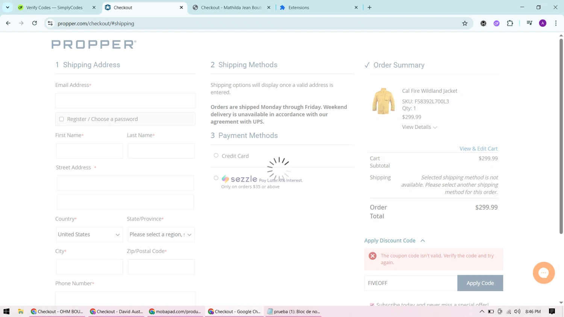
Task: Switch to Verify Codes — SimplyCodes tab
Action: point(55,8)
